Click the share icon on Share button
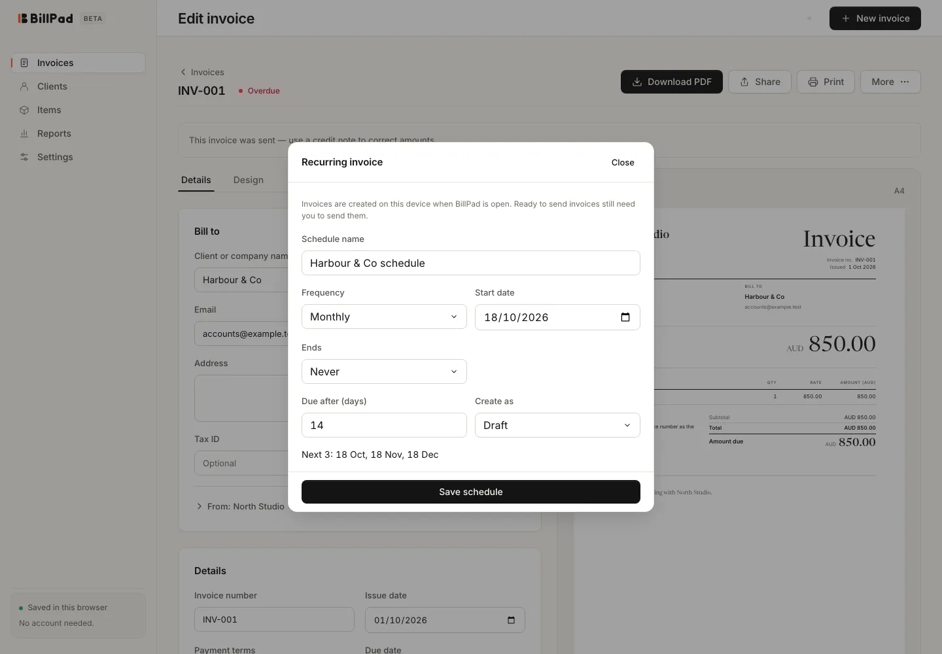Viewport: 942px width, 654px height. (x=744, y=82)
